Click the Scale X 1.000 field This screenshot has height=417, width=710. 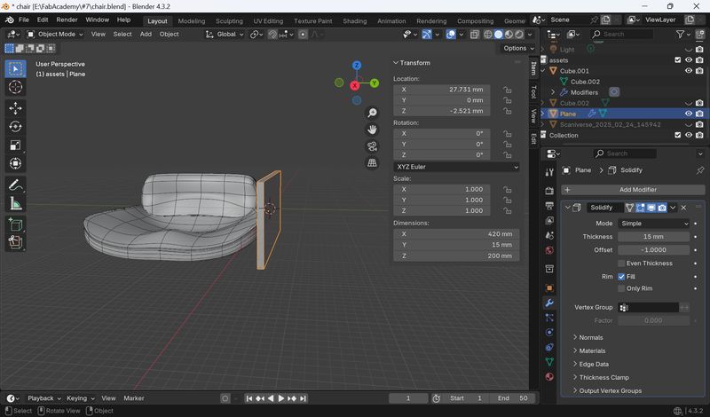point(441,189)
